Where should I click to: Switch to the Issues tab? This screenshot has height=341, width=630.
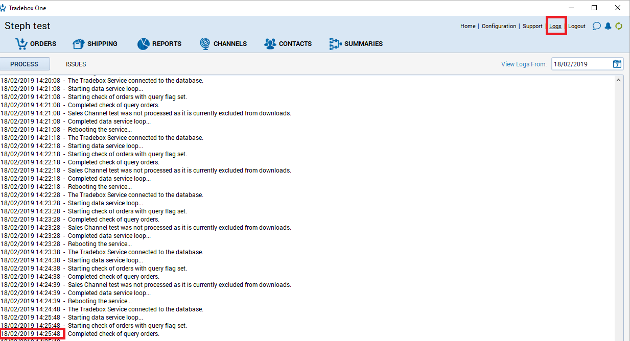[x=76, y=64]
